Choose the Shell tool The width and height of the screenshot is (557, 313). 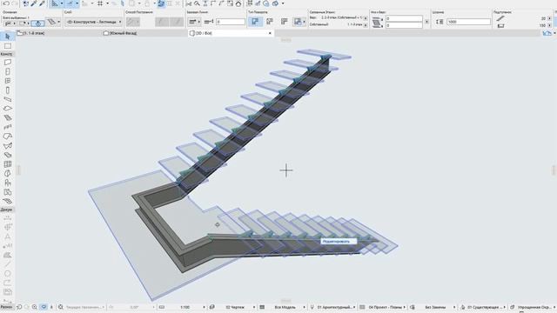(x=8, y=146)
